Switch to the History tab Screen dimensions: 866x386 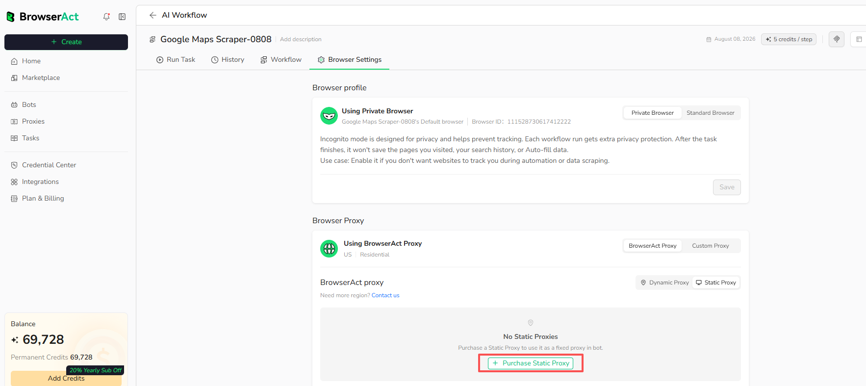point(228,59)
